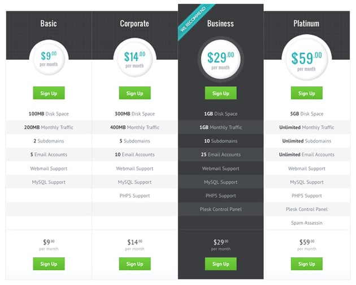Click the Platinum plan heading
This screenshot has height=285, width=356.
pos(306,24)
